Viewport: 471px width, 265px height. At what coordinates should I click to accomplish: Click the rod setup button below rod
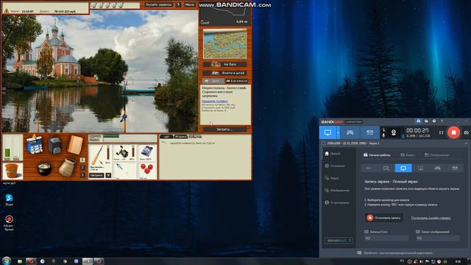click(x=96, y=175)
